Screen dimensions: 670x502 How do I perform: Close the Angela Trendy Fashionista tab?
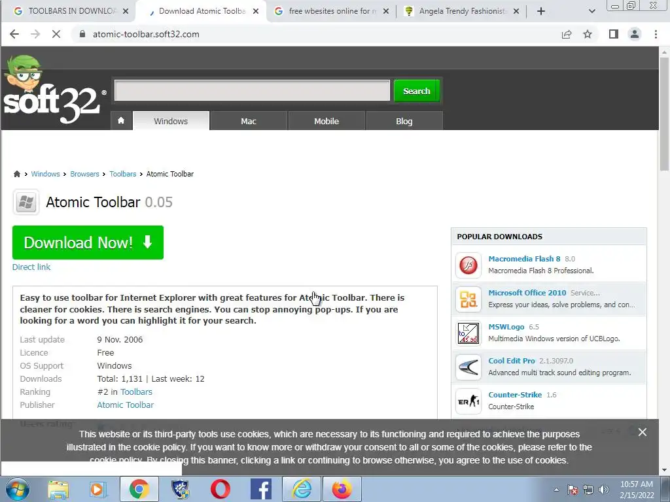516,11
